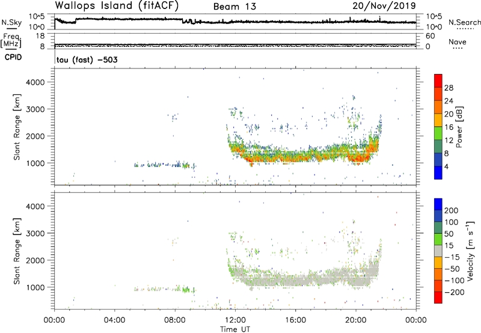Click the 'Nave' legend label
Viewport: 481px width, 333px height.
[458, 41]
